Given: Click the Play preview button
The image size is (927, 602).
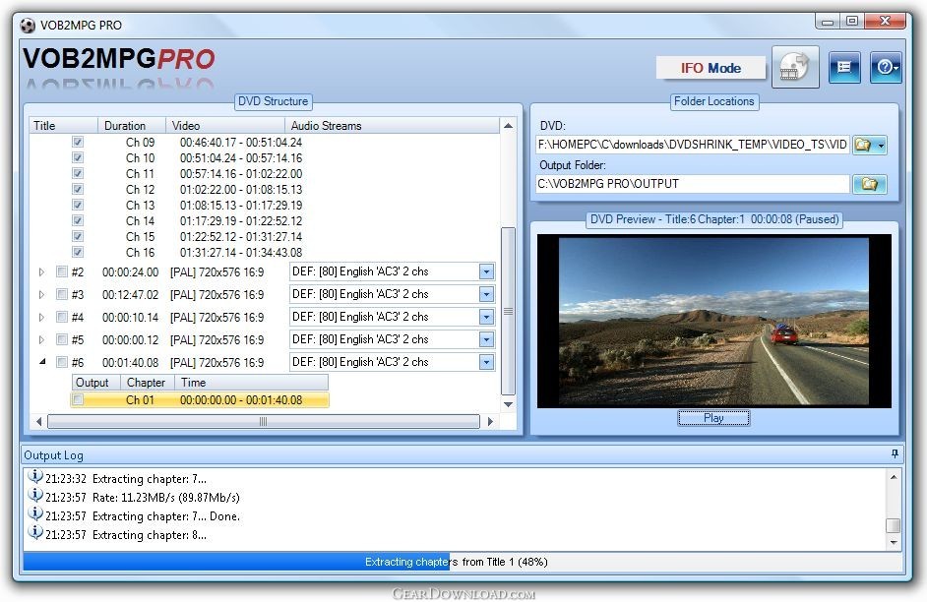Looking at the screenshot, I should (713, 418).
